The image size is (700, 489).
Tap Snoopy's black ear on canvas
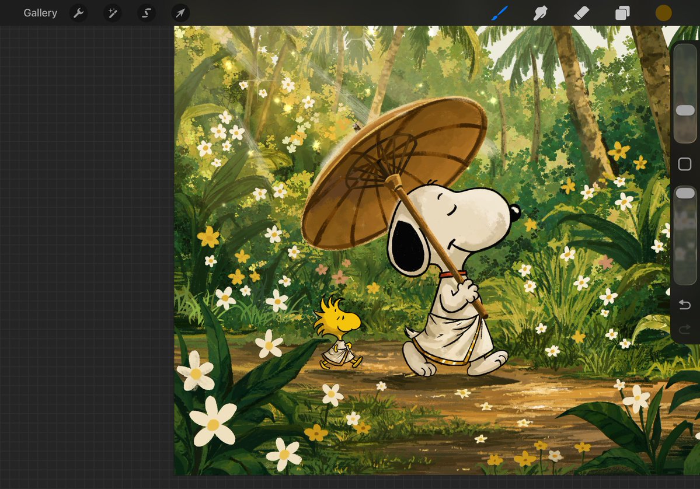[x=409, y=247]
